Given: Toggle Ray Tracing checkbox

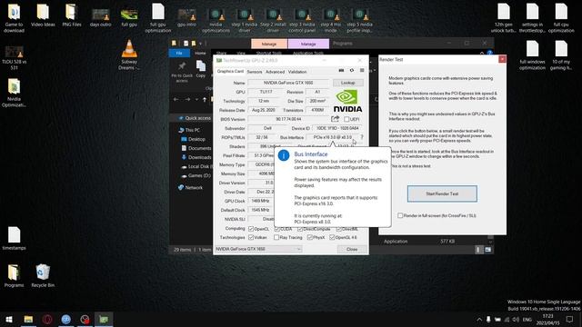Looking at the screenshot, I should (x=276, y=237).
